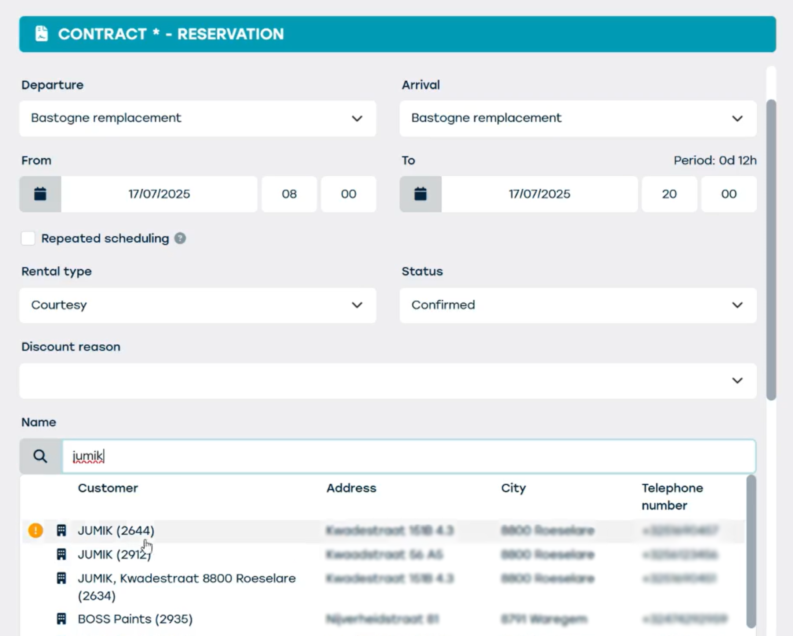Open the From date calendar picker
Screen dimensions: 793x636
coord(40,194)
